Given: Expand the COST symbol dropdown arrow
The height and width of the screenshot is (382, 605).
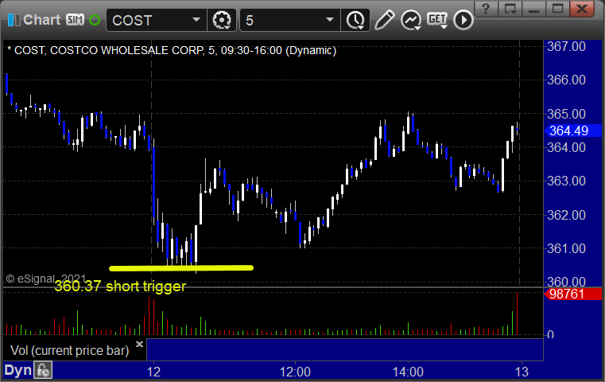Looking at the screenshot, I should (196, 20).
